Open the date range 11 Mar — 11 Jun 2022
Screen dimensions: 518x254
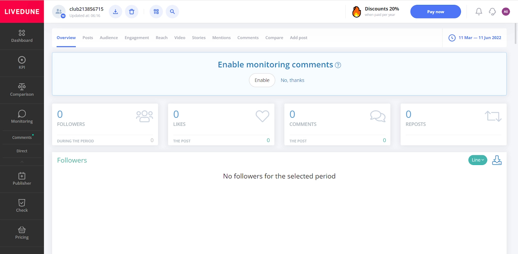pyautogui.click(x=475, y=38)
